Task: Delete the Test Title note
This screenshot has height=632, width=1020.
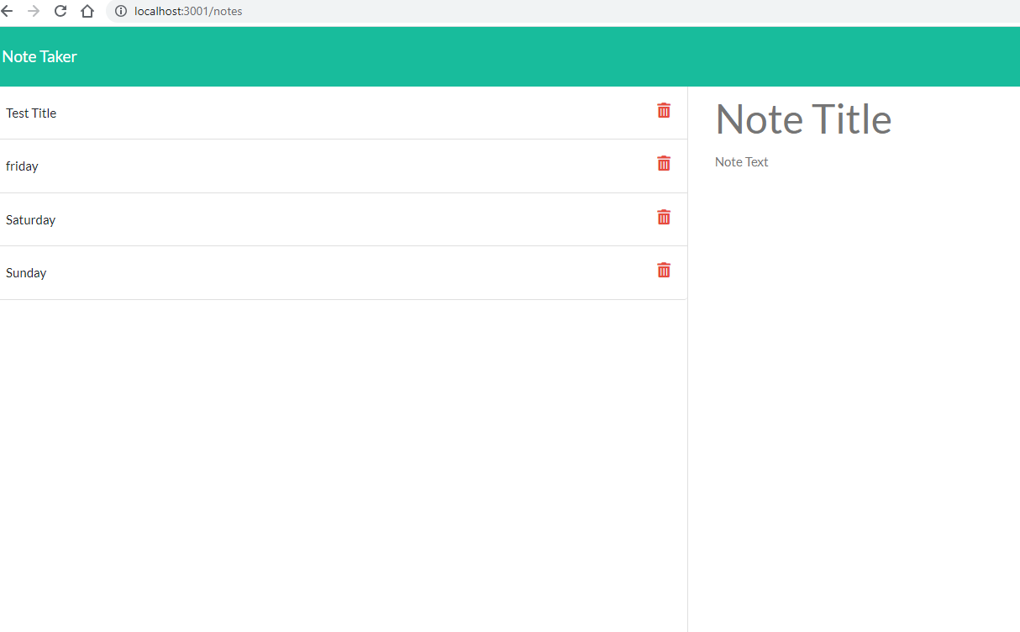Action: [664, 110]
